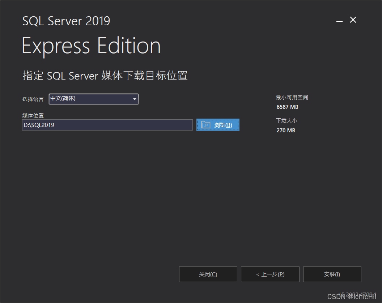Close the installer with the X icon
Screen dimensions: 382x303
point(353,20)
